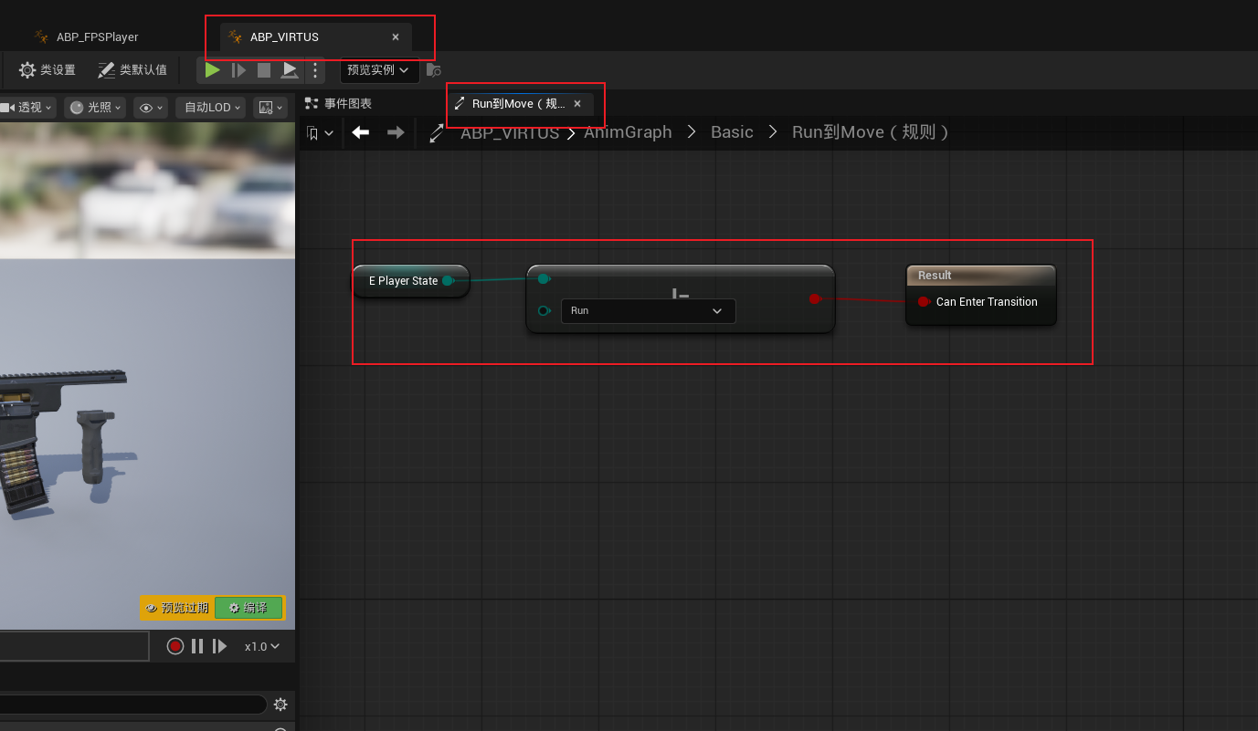Navigate forward with the right arrow
Screen dimensions: 1258x731
click(x=396, y=132)
